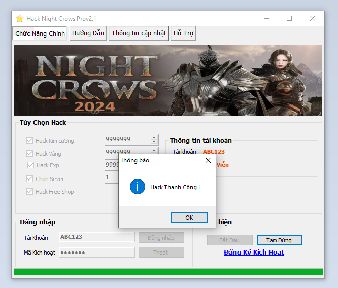Decrease Kim cương value with down arrow
338x288 pixels.
[x=154, y=142]
